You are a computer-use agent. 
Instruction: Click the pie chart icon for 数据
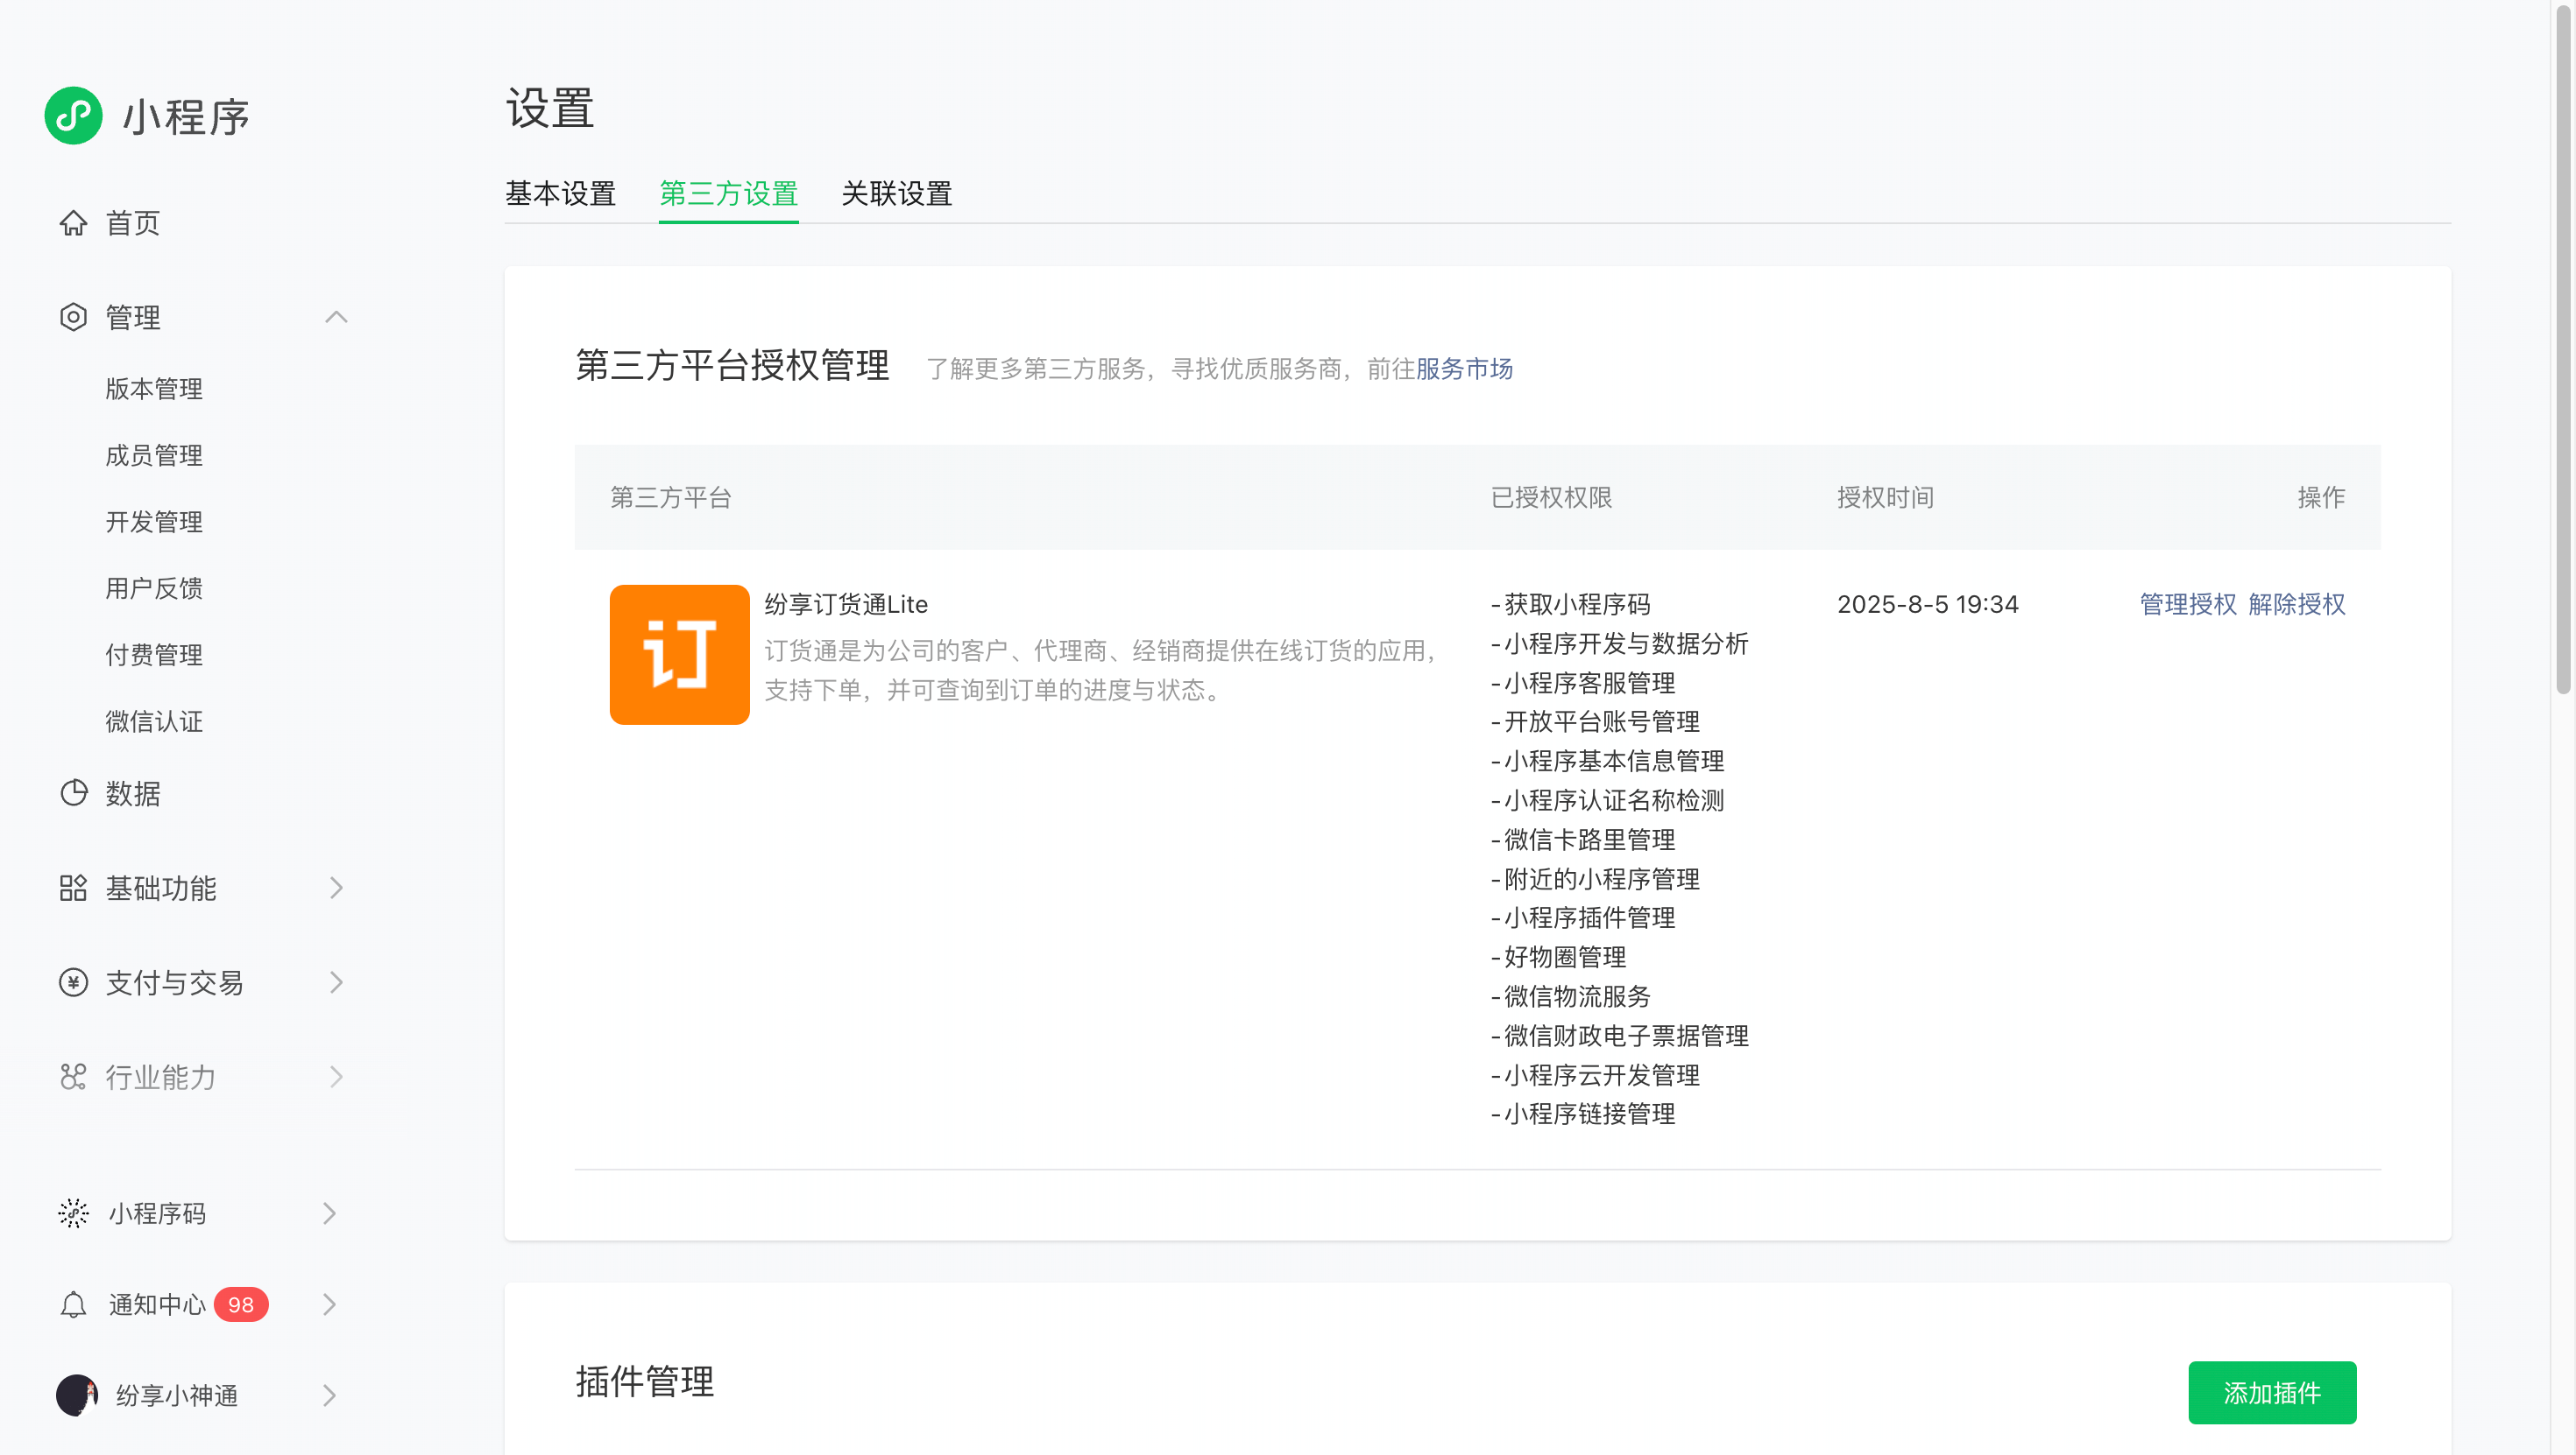coord(73,792)
